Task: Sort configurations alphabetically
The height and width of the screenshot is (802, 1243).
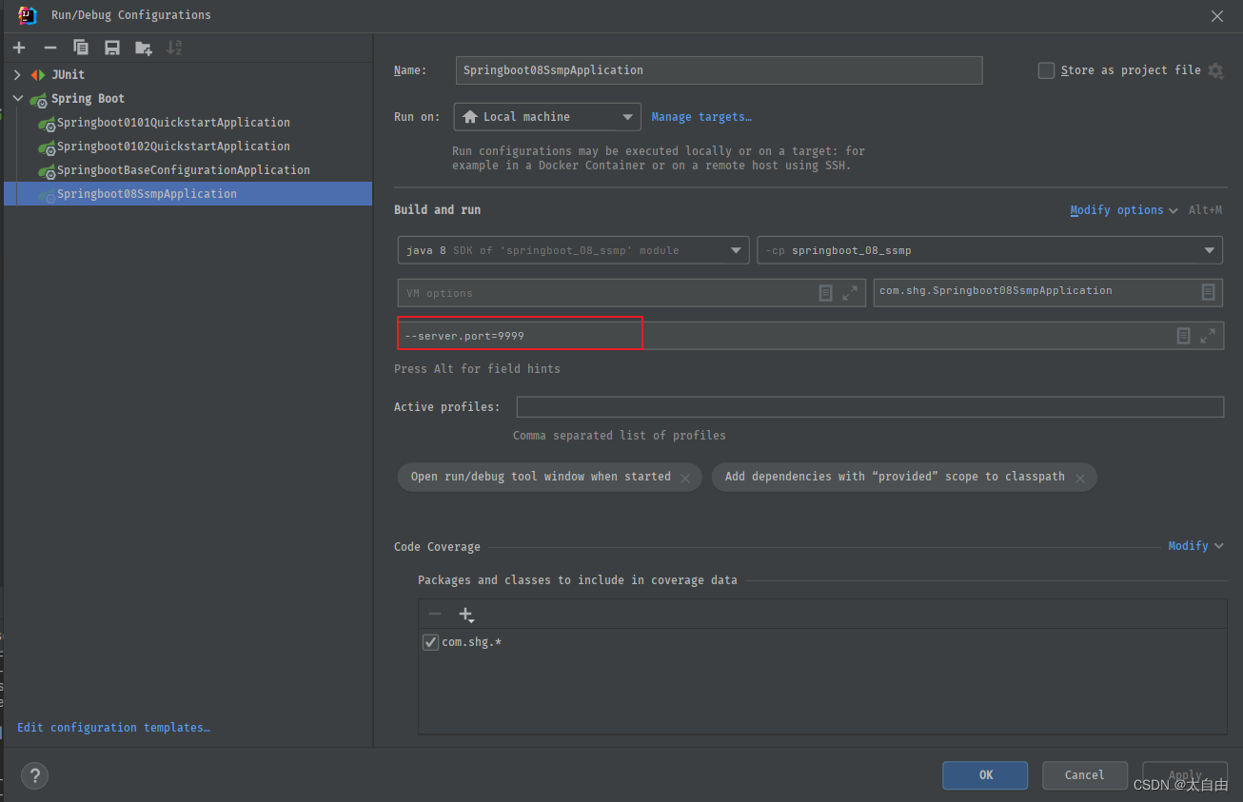Action: pos(174,48)
